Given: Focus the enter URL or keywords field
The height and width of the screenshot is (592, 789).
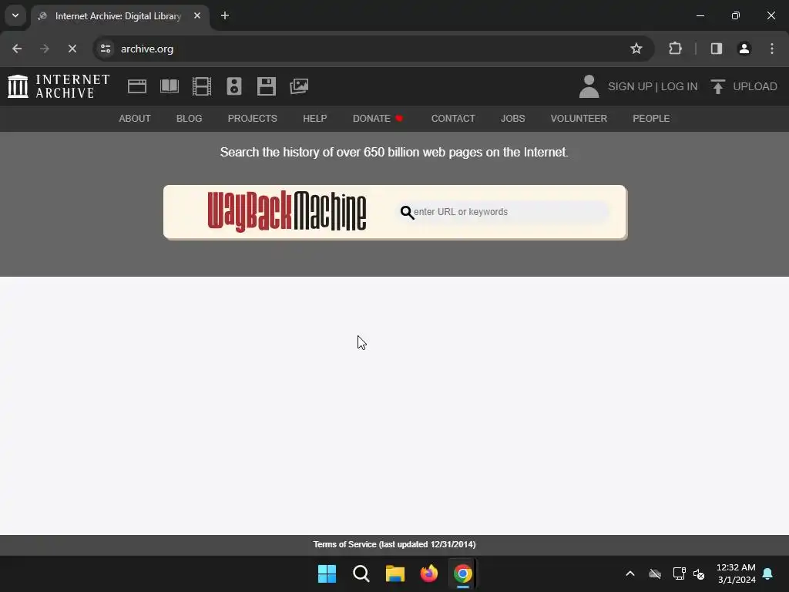Looking at the screenshot, I should (503, 212).
